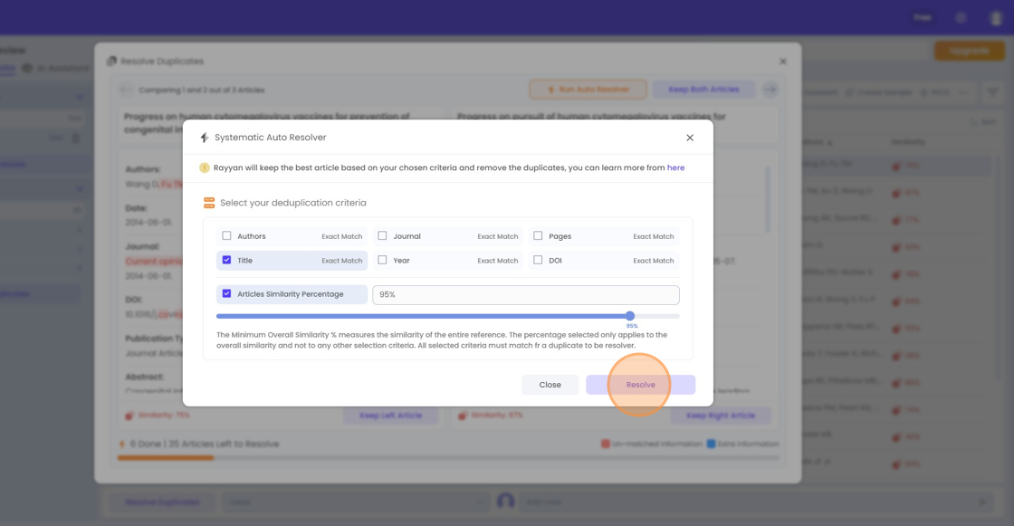
Task: Open the filter funnel icon above the articles list
Action: (992, 92)
